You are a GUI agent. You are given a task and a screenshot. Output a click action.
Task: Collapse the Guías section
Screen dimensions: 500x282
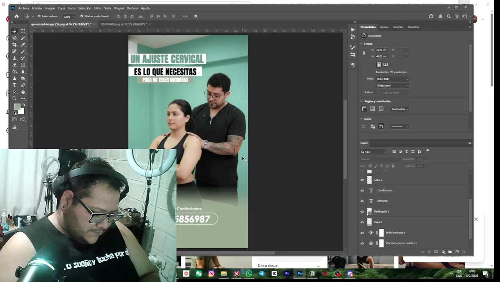(x=361, y=119)
